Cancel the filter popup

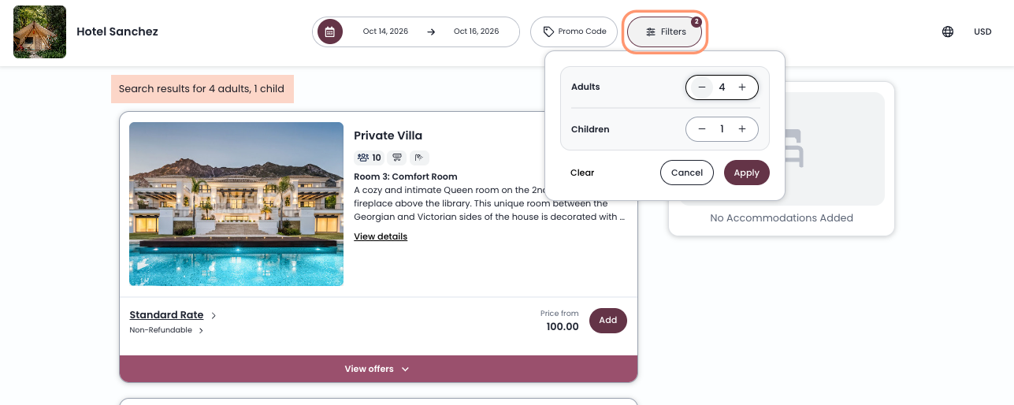pos(686,173)
